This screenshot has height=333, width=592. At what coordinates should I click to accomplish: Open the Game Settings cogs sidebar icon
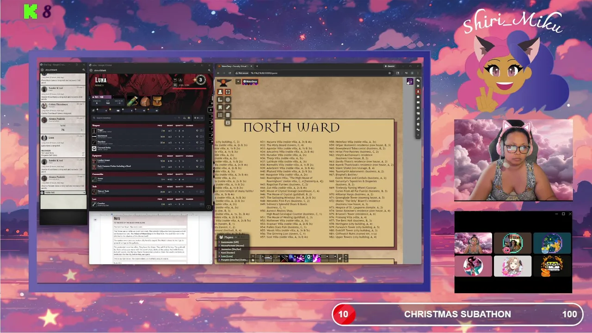coord(418,129)
